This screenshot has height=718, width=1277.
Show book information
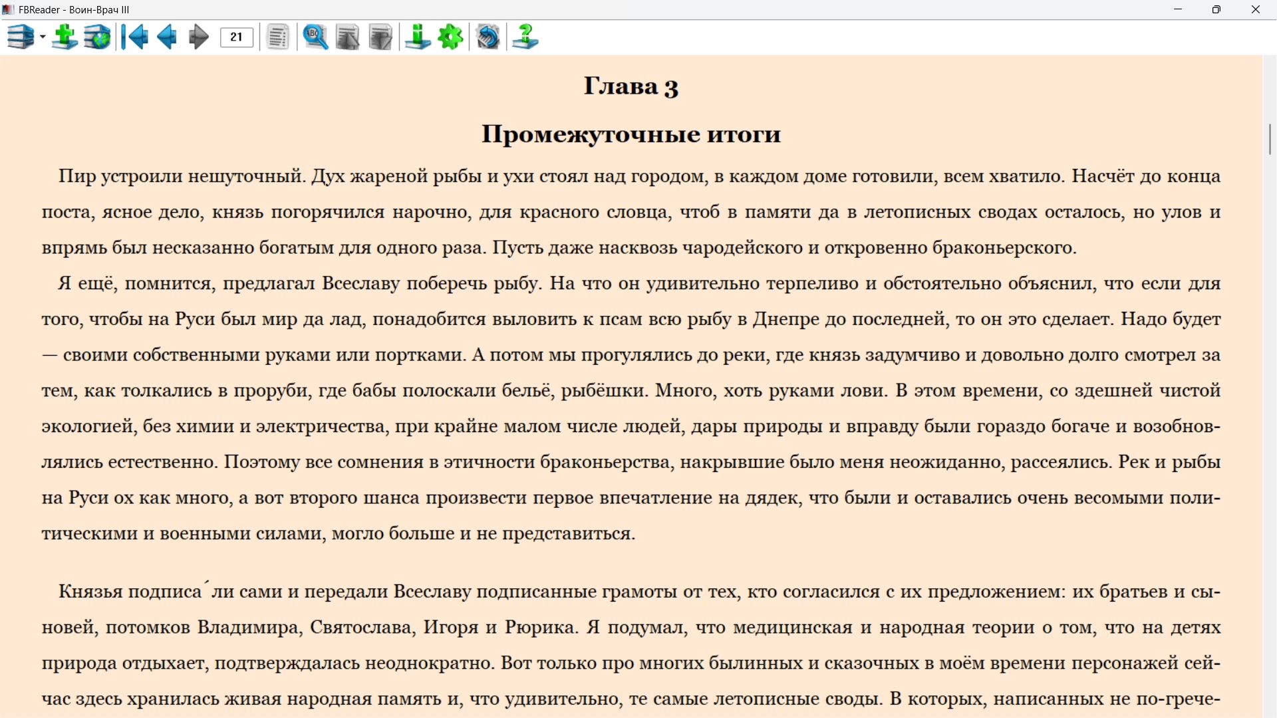(x=418, y=37)
